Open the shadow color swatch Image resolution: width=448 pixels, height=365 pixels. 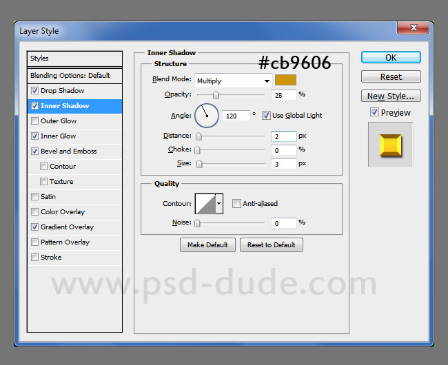285,80
